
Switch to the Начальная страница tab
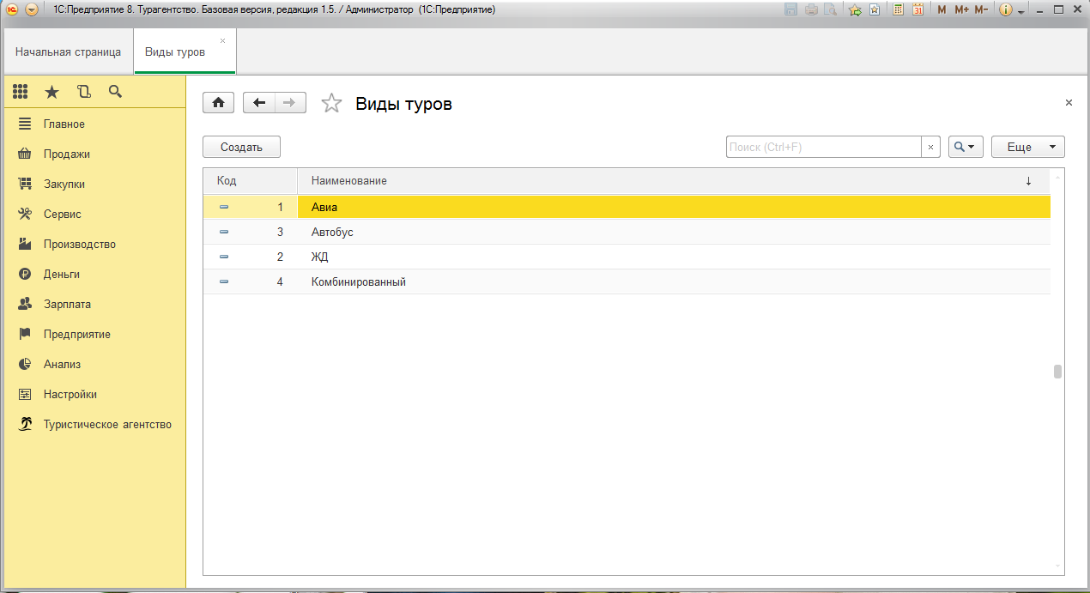tap(68, 51)
